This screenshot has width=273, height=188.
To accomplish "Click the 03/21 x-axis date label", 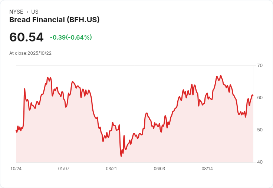I will (111, 169).
